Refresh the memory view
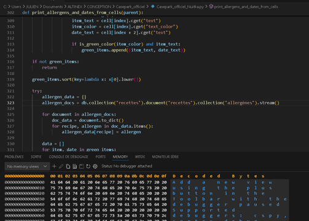The image size is (309, 221). pyautogui.click(x=88, y=166)
